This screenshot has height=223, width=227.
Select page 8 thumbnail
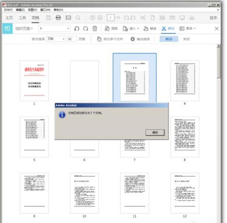(x=185, y=137)
